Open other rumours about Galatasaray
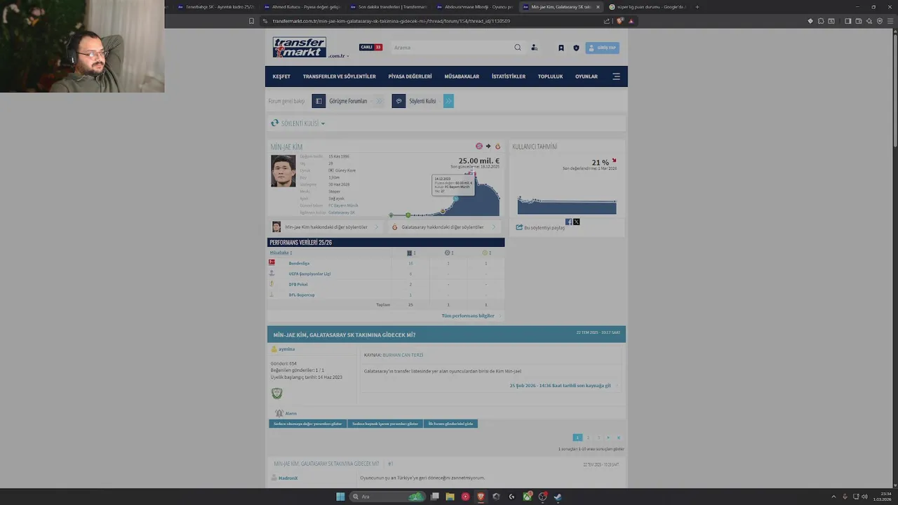This screenshot has width=898, height=505. click(444, 227)
